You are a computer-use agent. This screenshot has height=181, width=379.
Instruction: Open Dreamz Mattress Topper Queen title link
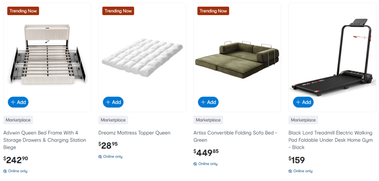tap(134, 133)
